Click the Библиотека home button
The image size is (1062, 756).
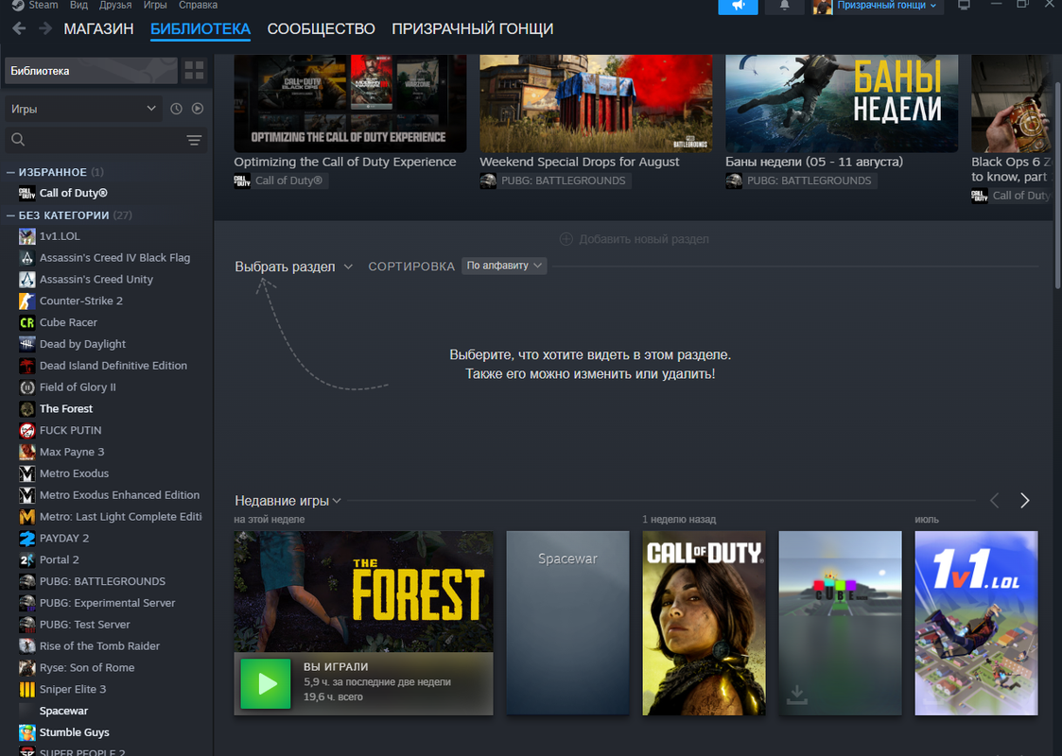(x=91, y=70)
